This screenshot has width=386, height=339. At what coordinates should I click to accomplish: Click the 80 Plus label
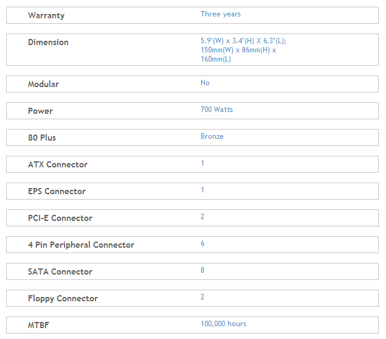[42, 138]
